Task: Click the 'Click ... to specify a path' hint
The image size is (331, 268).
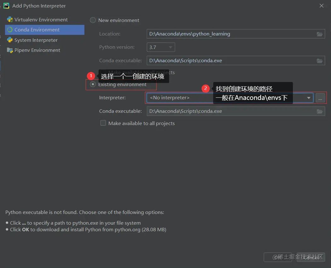Action: (x=75, y=223)
